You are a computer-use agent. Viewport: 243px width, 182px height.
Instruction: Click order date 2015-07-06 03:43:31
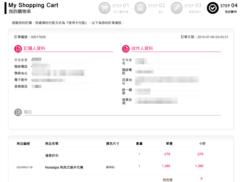[213, 37]
